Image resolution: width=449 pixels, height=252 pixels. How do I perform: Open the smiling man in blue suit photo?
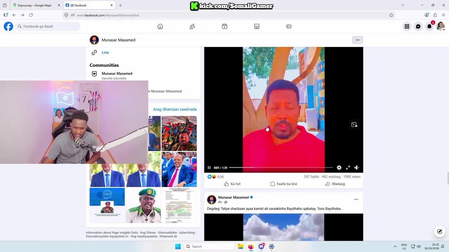(x=179, y=169)
